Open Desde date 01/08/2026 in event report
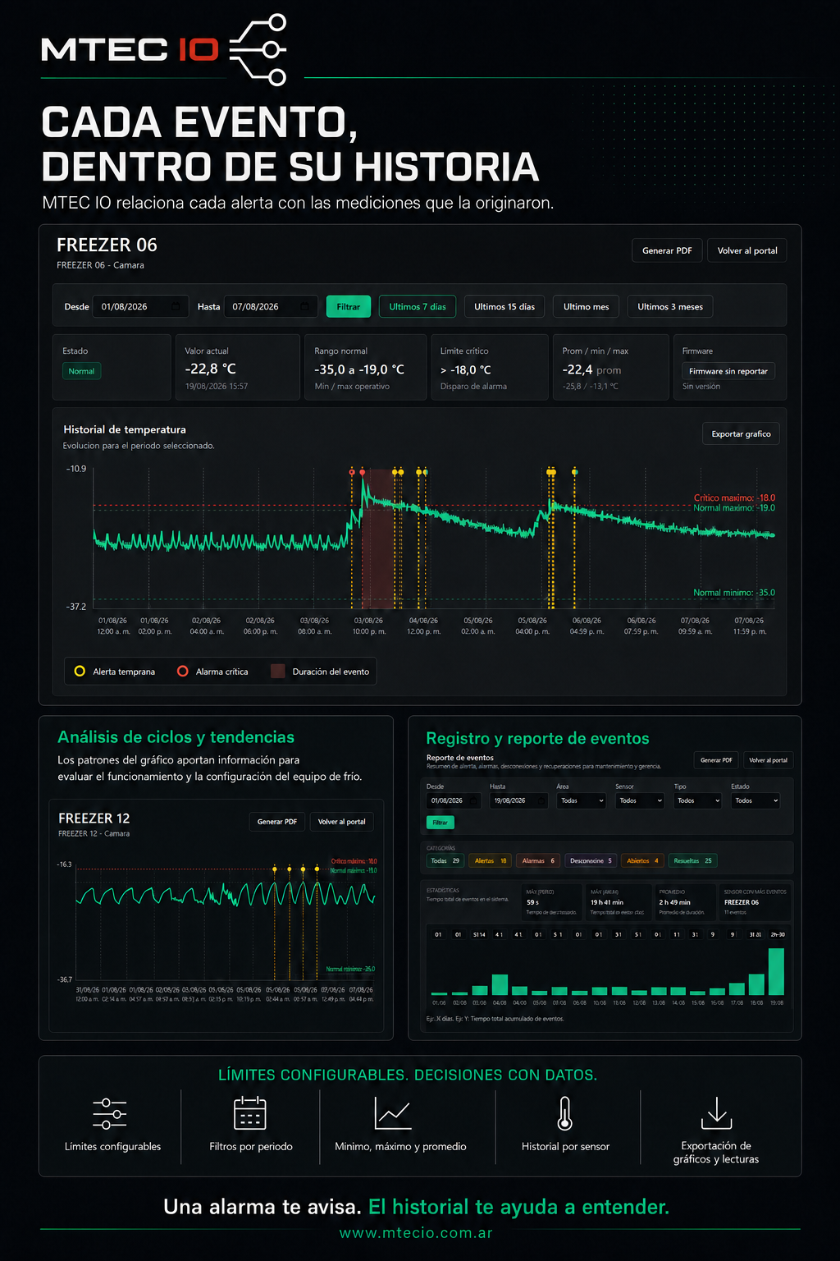This screenshot has height=1261, width=840. click(x=454, y=800)
